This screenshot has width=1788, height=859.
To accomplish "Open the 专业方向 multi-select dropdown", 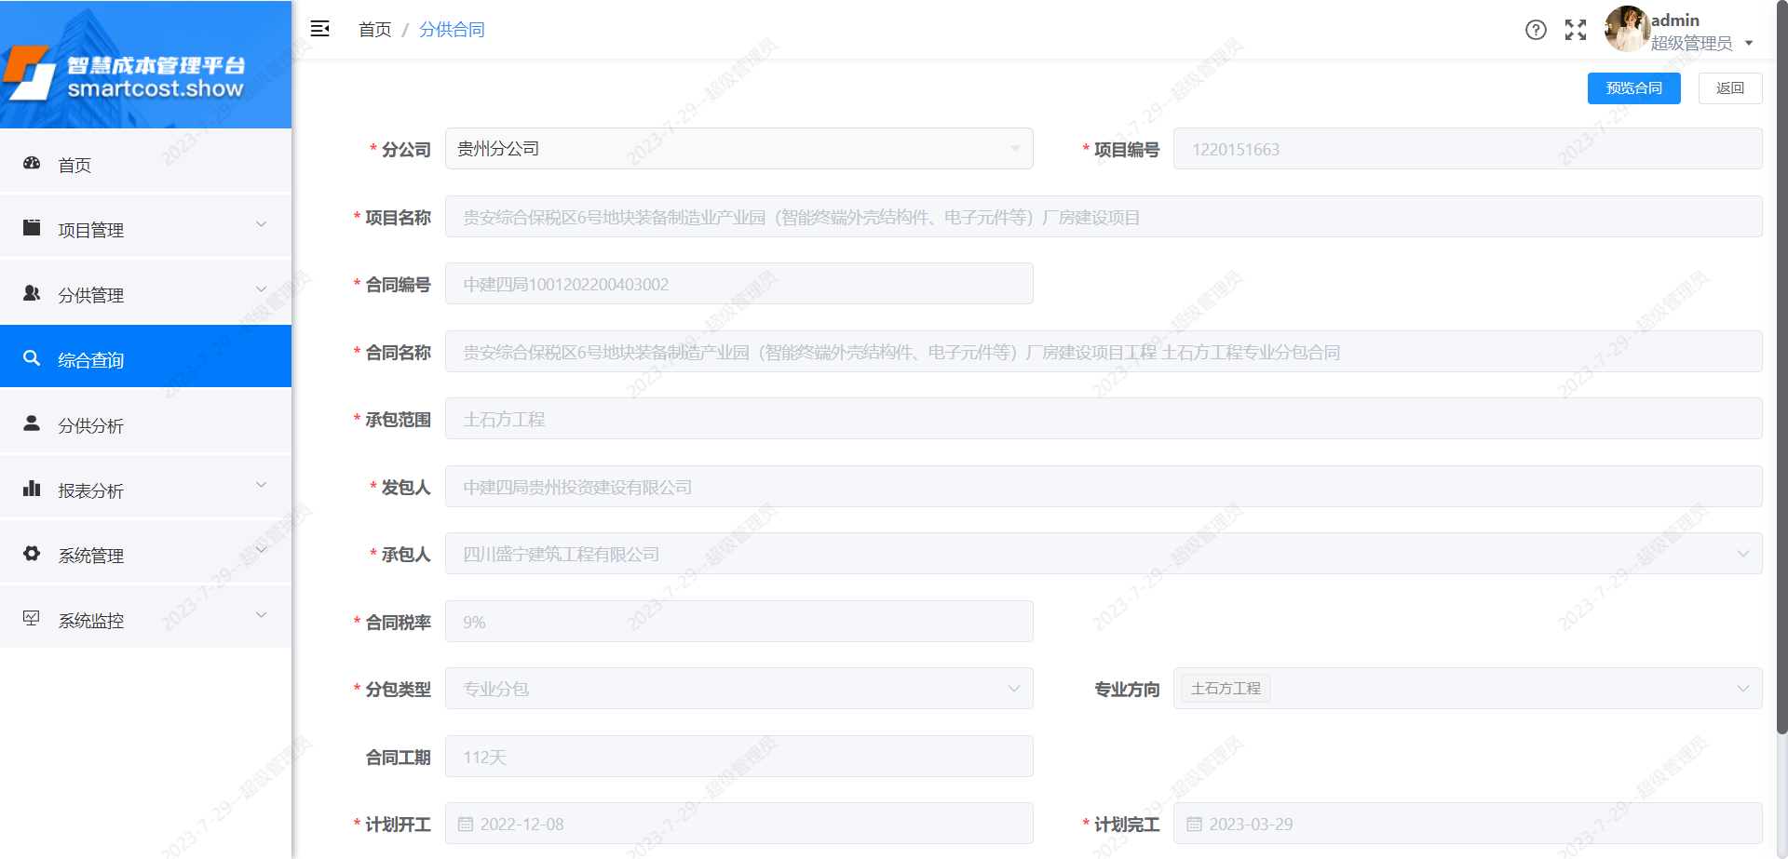I will 1467,689.
